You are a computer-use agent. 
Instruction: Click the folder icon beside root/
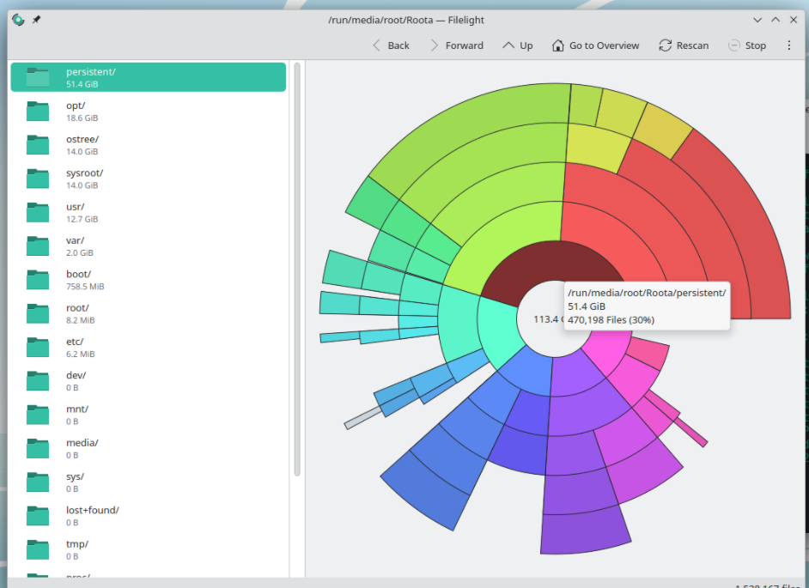pyautogui.click(x=38, y=313)
